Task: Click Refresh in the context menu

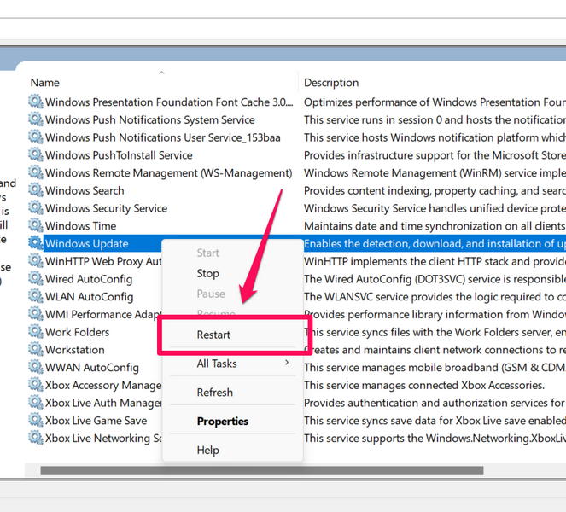Action: point(214,393)
